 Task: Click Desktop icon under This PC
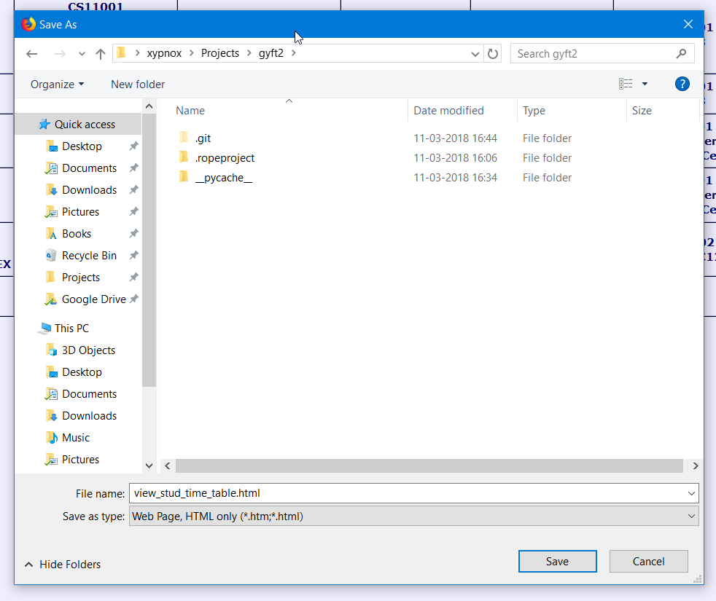coord(52,372)
